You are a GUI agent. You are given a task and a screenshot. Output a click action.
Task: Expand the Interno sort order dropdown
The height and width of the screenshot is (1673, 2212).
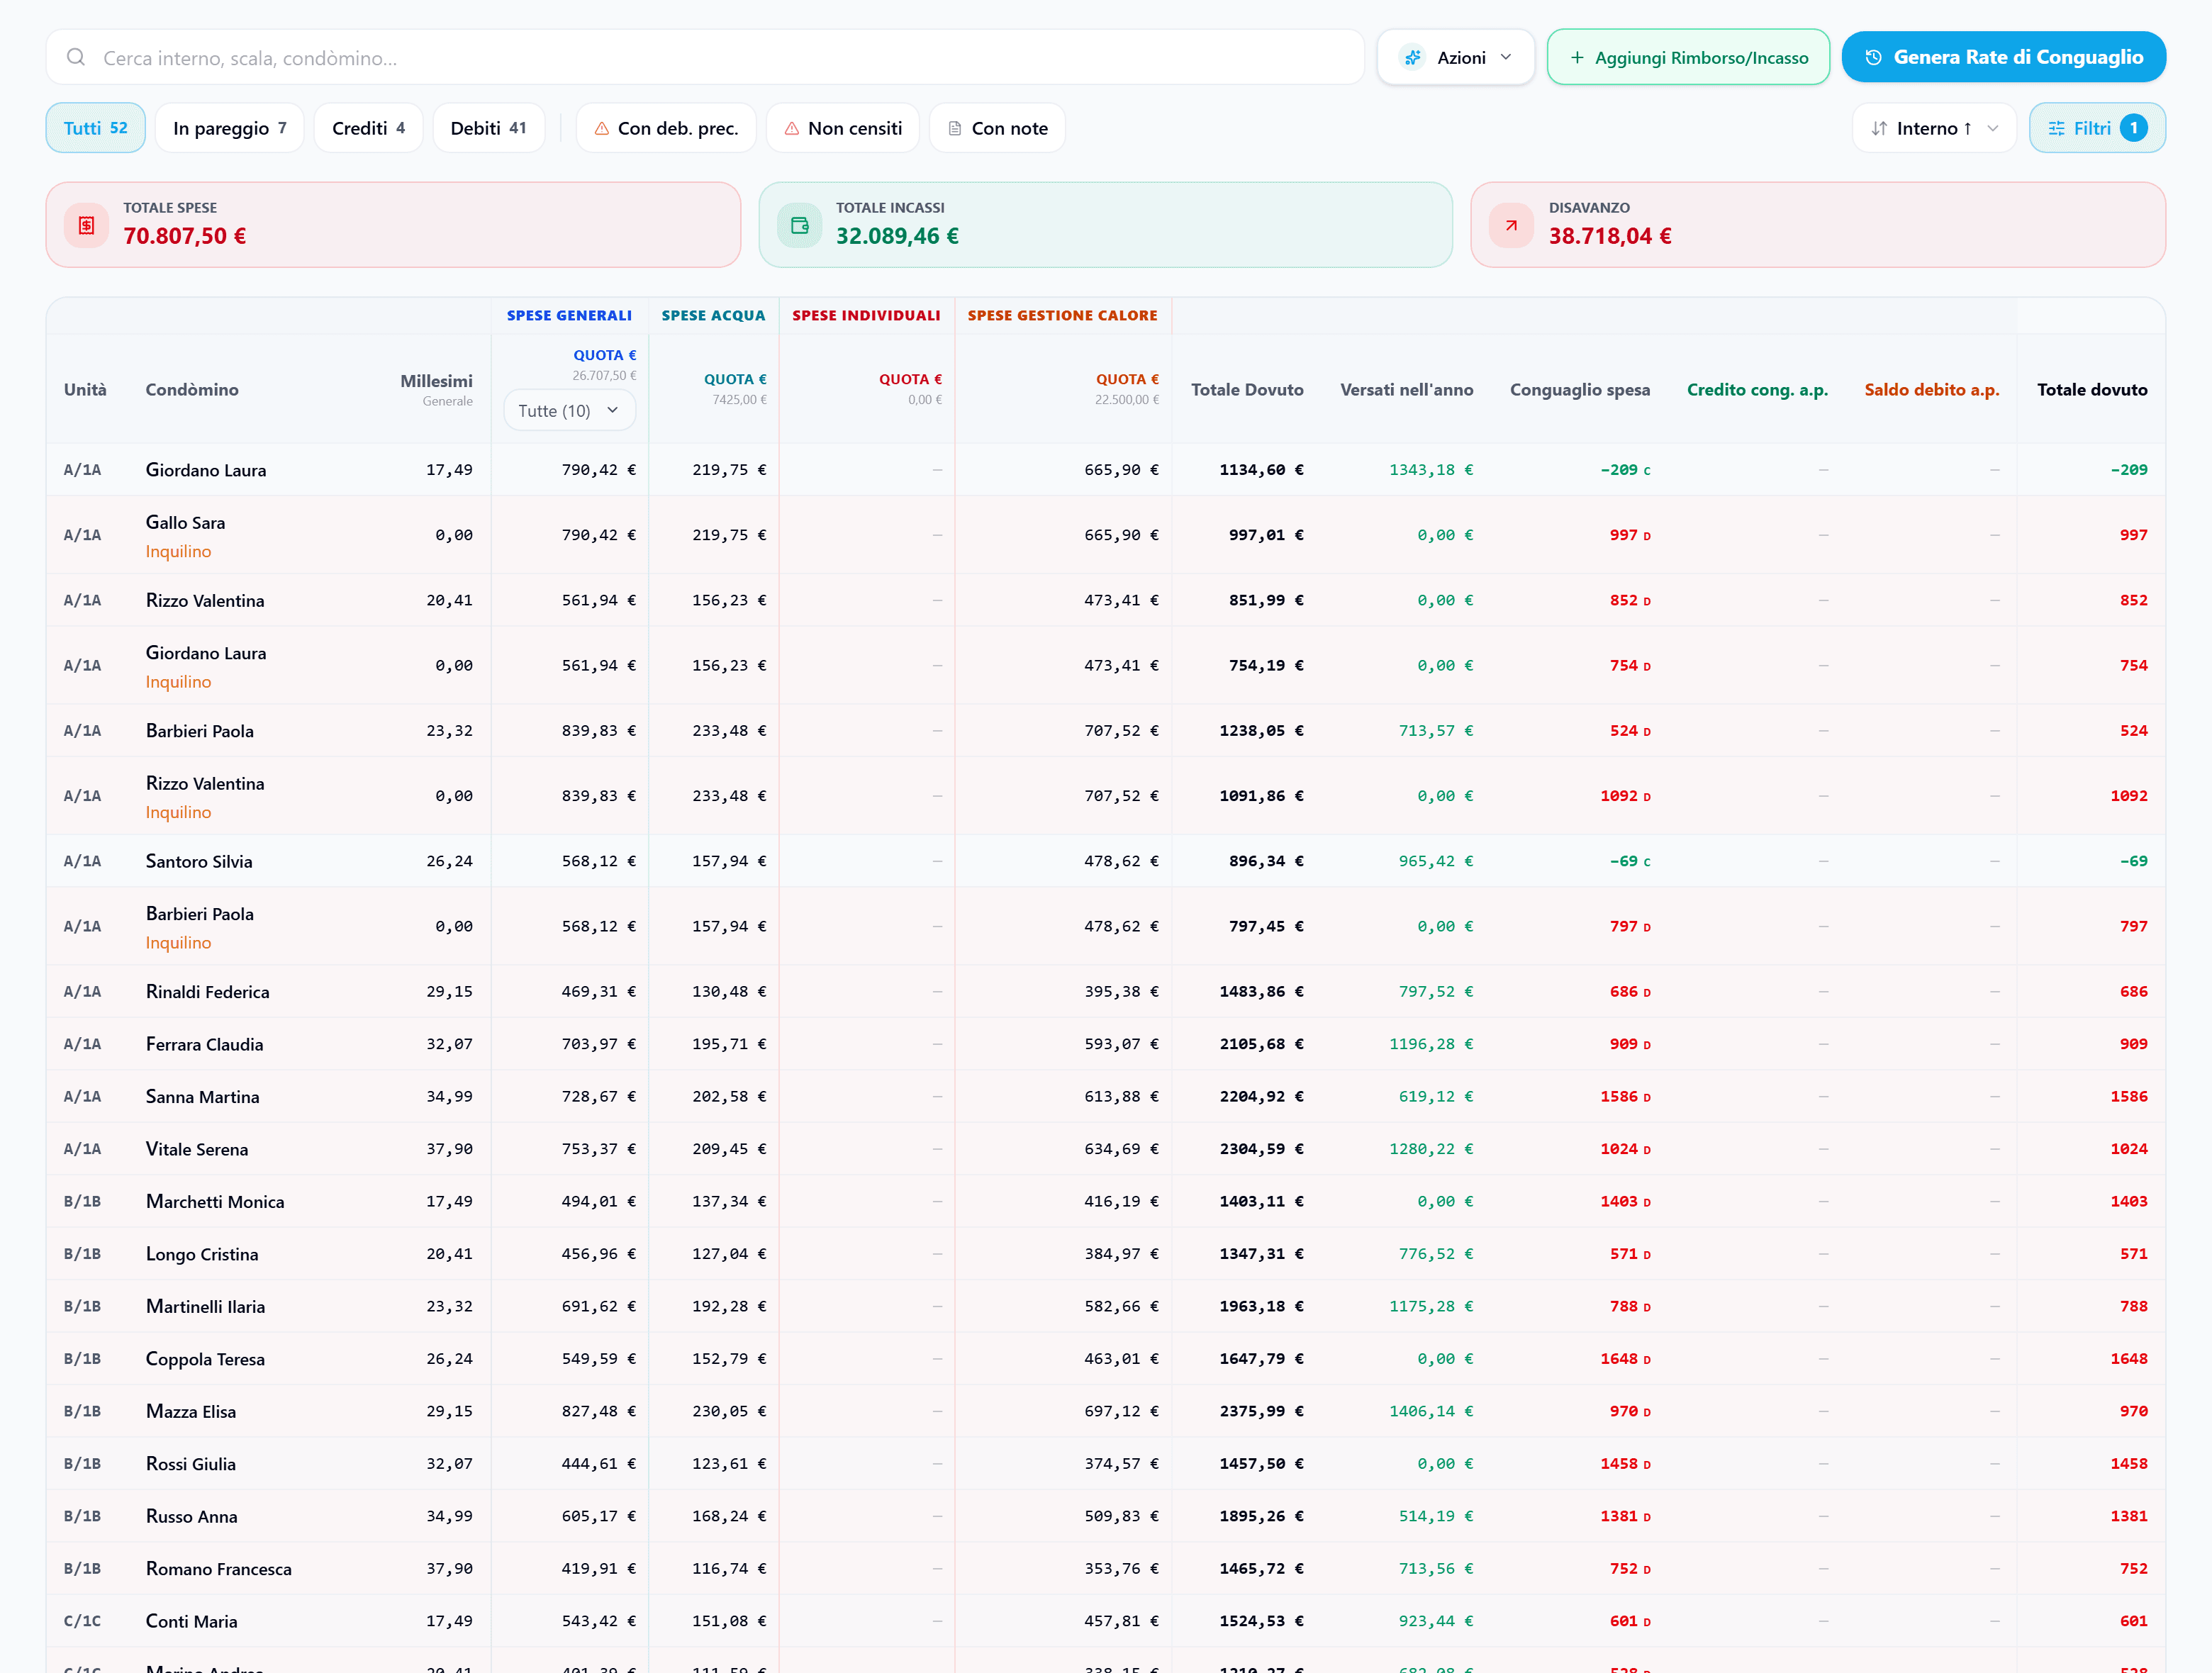point(1934,128)
